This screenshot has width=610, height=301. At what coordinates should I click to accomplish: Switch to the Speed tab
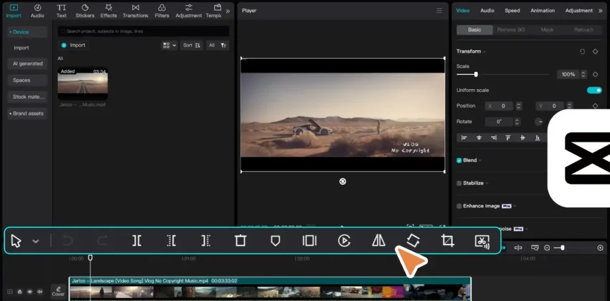[512, 11]
